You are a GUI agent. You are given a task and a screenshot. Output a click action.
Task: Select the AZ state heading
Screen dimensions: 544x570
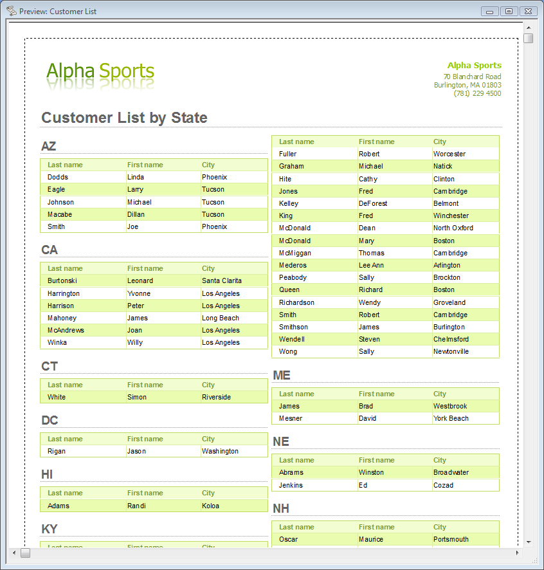pyautogui.click(x=49, y=146)
